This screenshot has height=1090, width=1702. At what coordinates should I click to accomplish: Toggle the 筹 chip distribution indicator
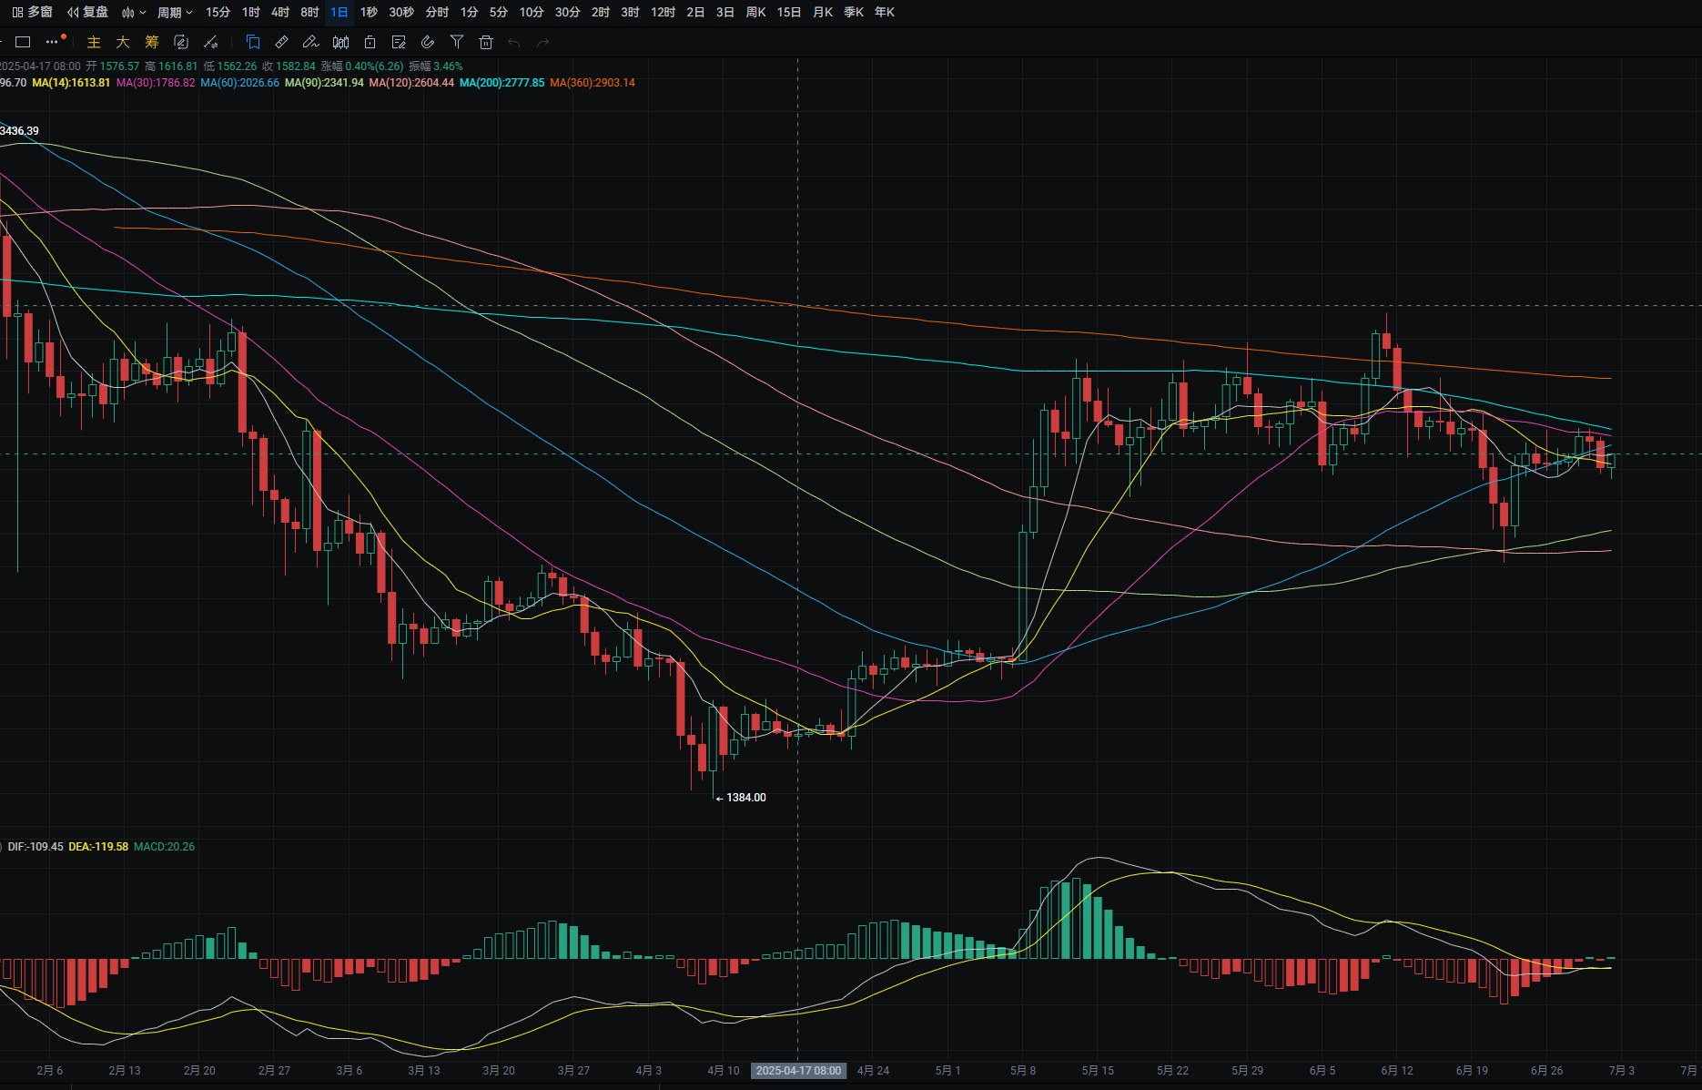[152, 42]
